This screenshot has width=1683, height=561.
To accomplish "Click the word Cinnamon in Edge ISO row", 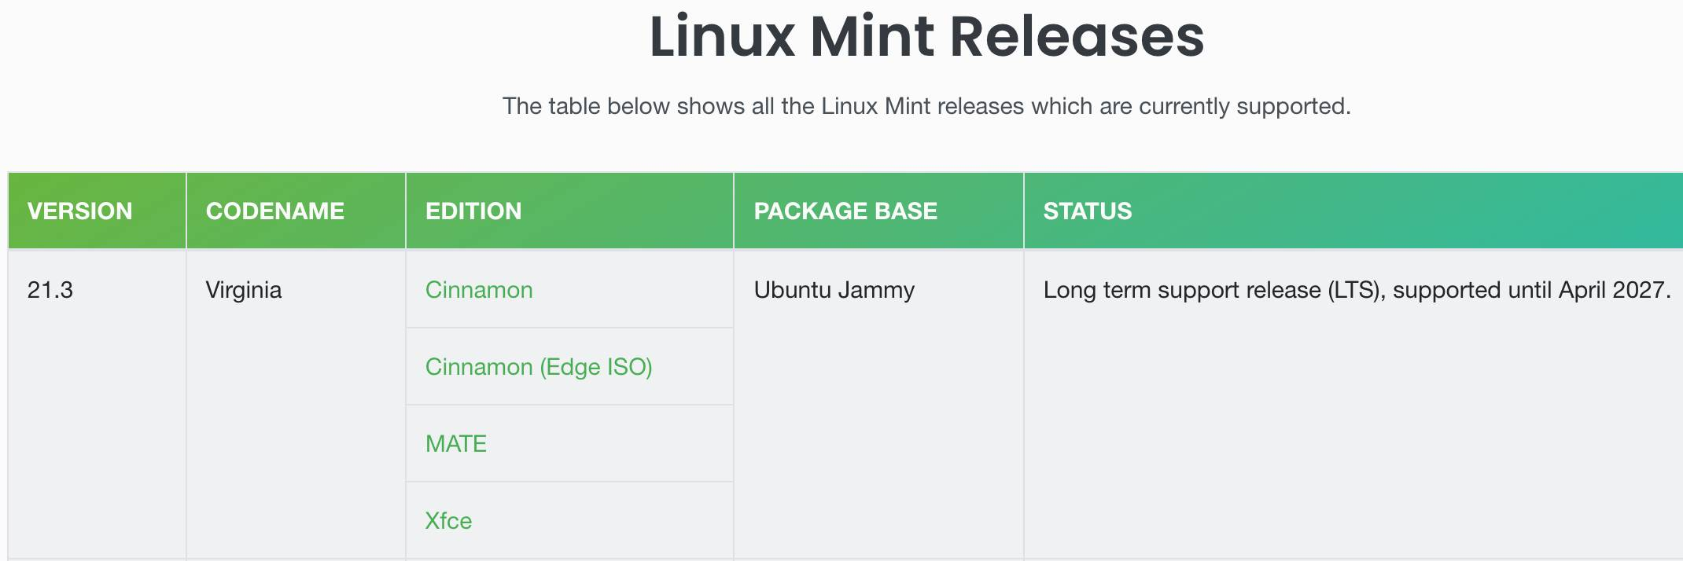I will coord(479,367).
